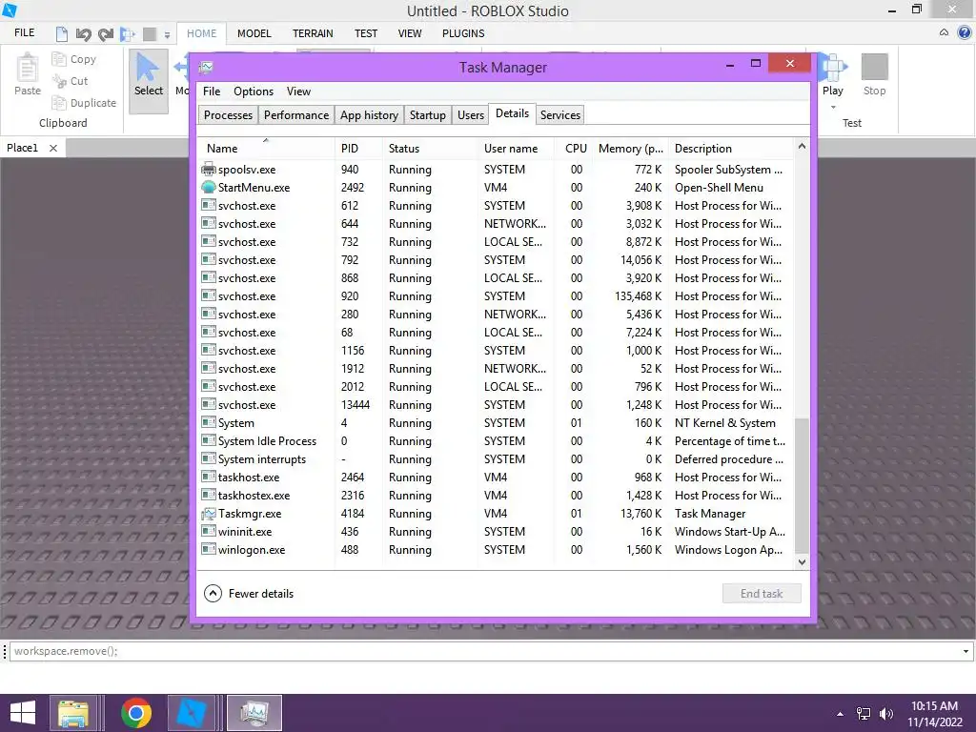Image resolution: width=976 pixels, height=732 pixels.
Task: Select the Taskmgr.exe process row
Action: [496, 514]
